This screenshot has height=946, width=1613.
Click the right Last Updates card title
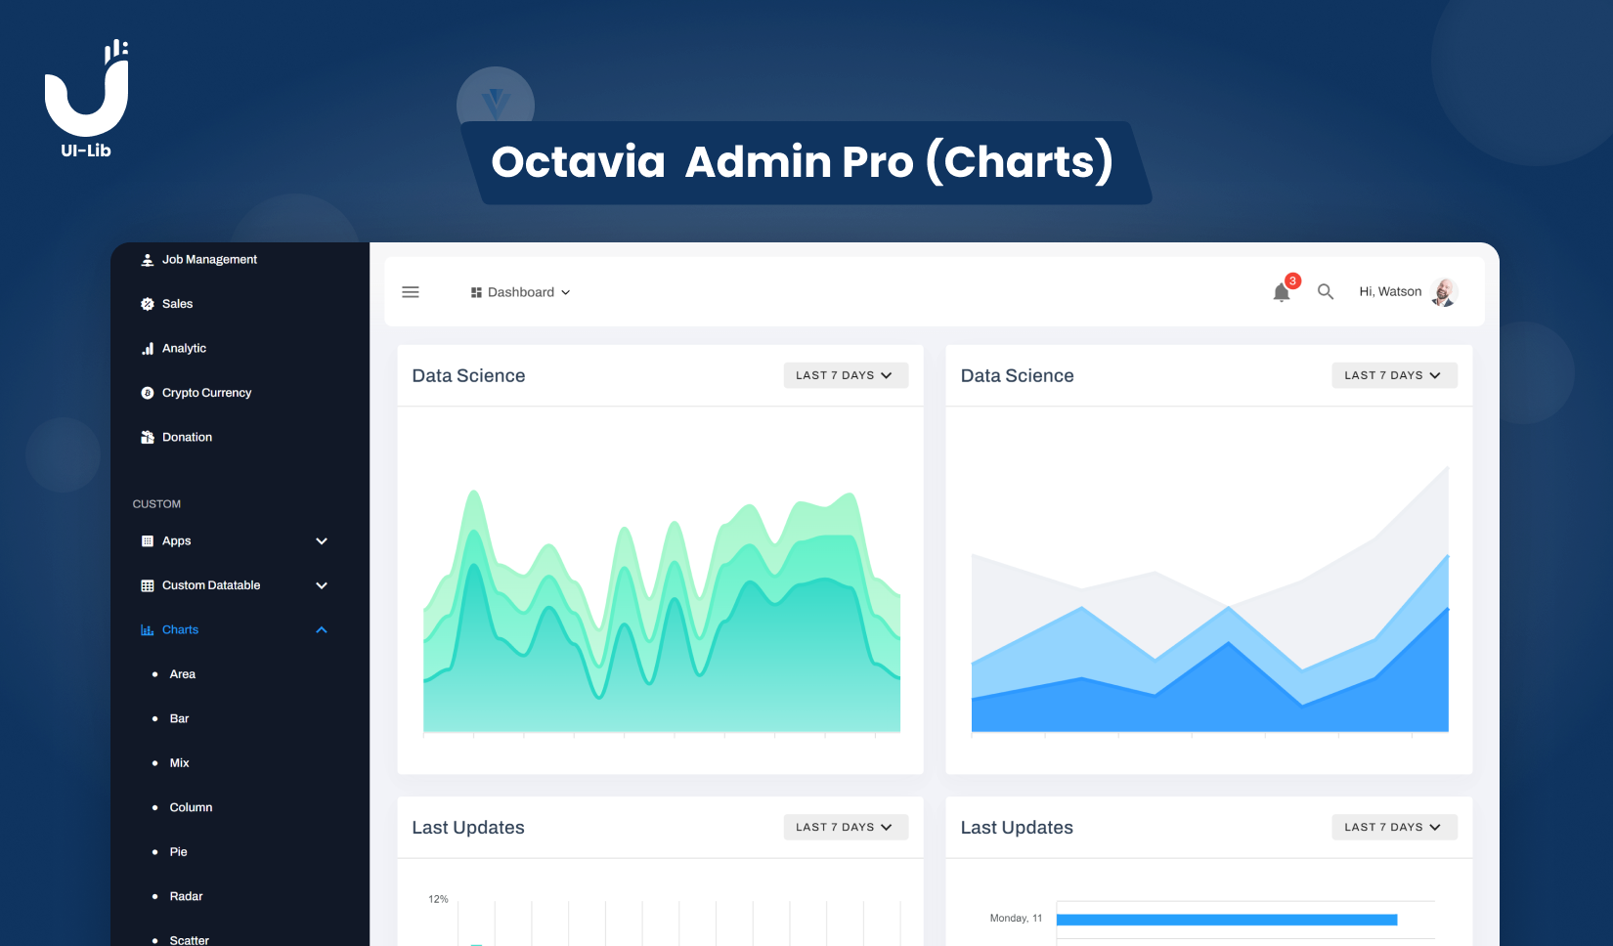pos(1017,828)
